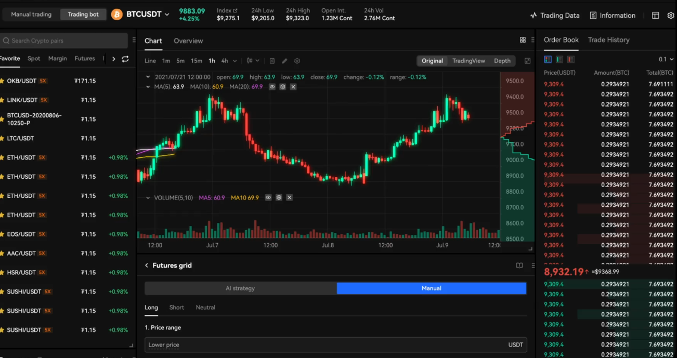The width and height of the screenshot is (677, 358).
Task: Click the refresh arrows in pairs list
Action: coord(125,59)
